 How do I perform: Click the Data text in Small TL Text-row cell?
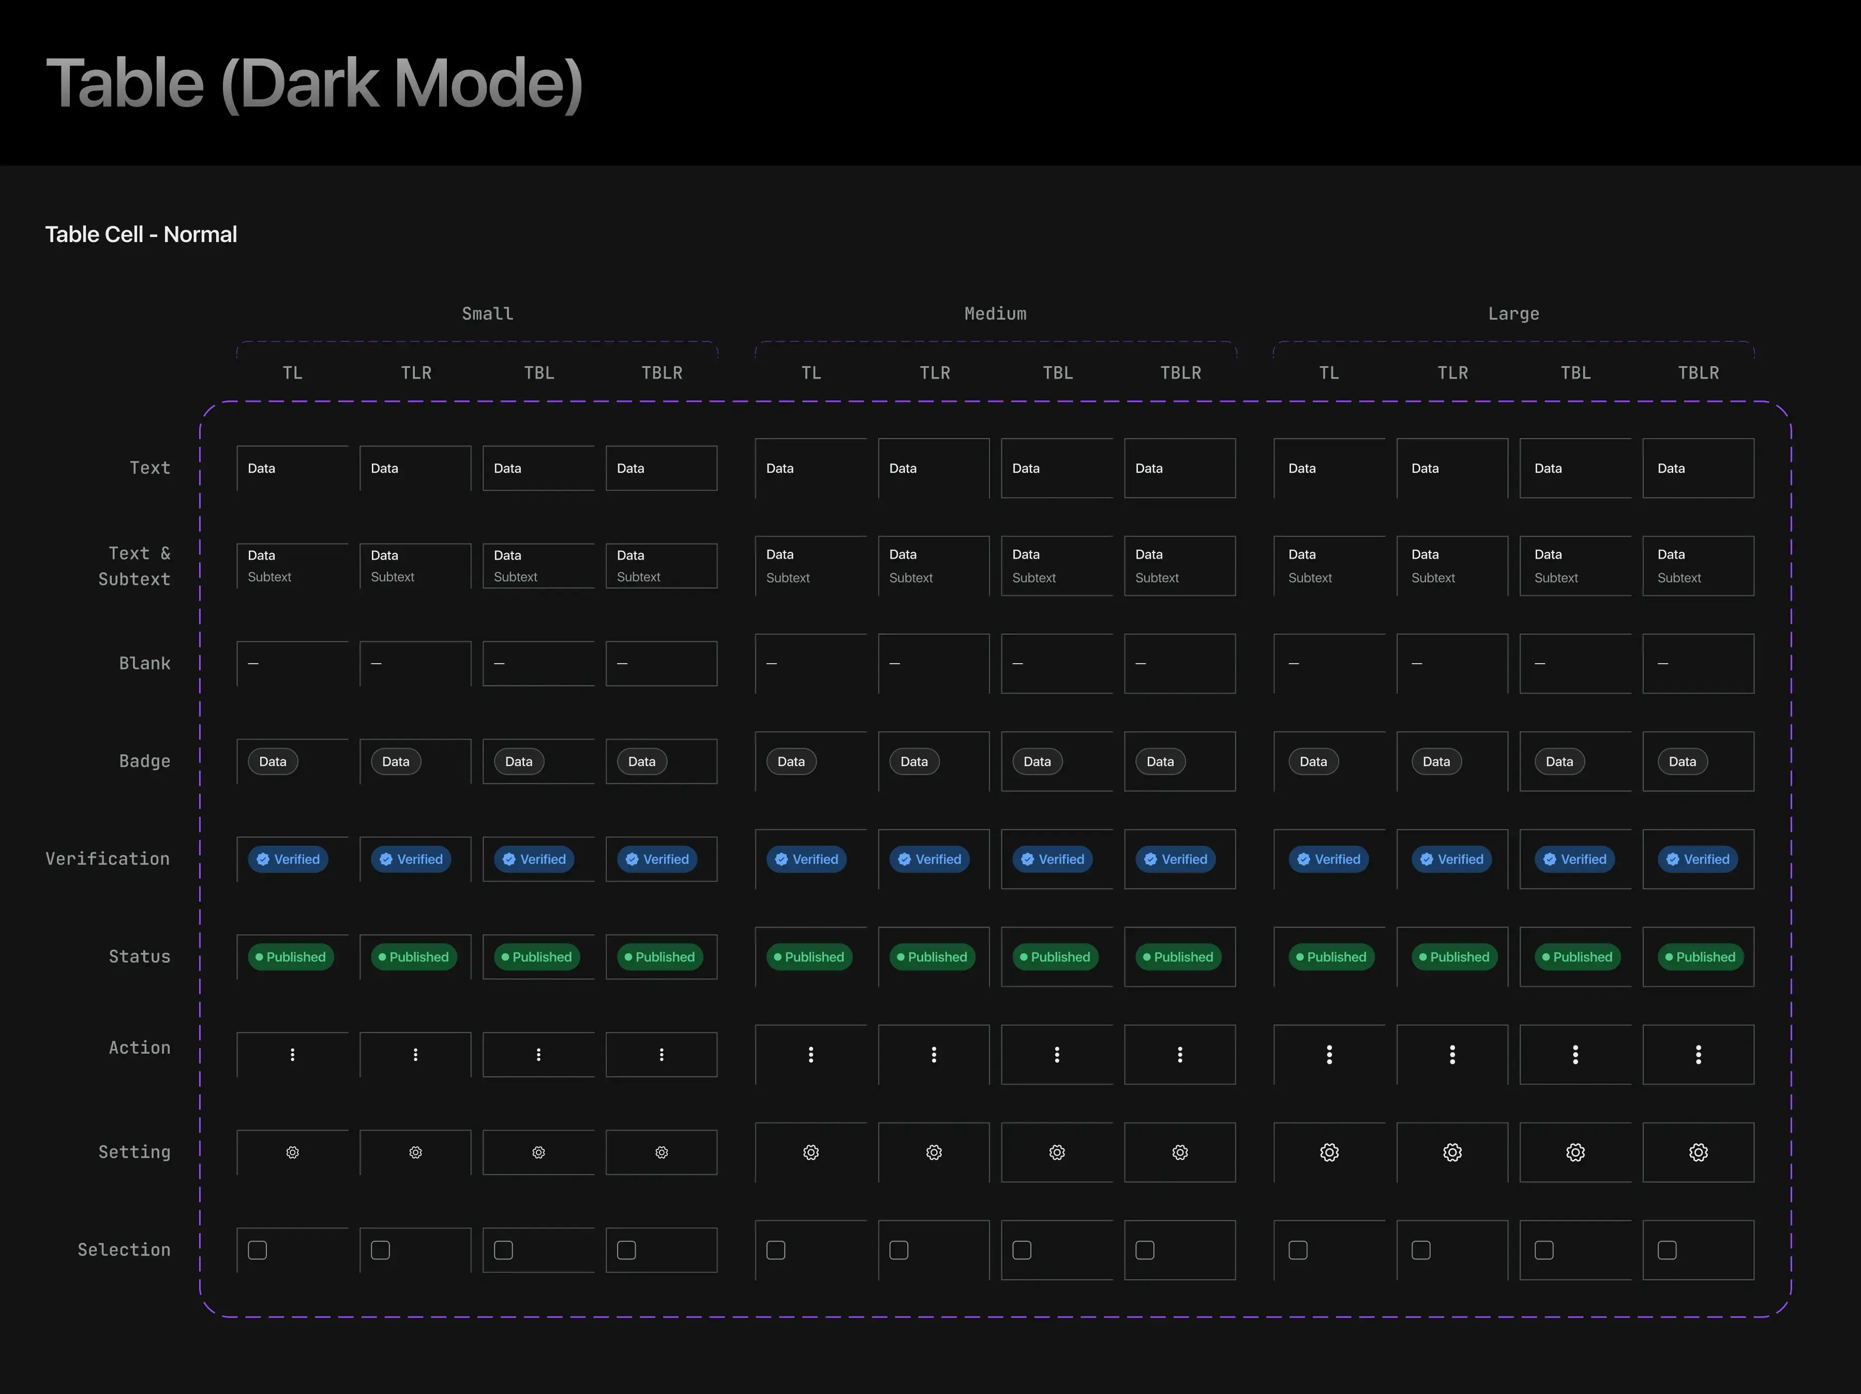point(262,469)
